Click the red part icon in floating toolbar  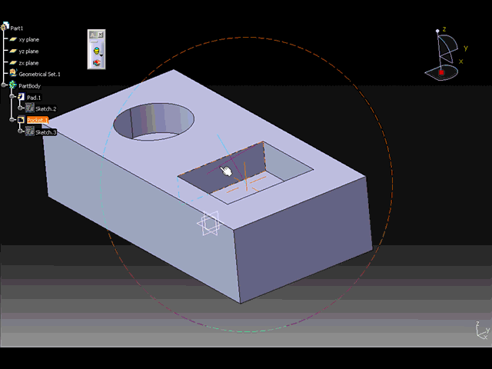[x=96, y=63]
